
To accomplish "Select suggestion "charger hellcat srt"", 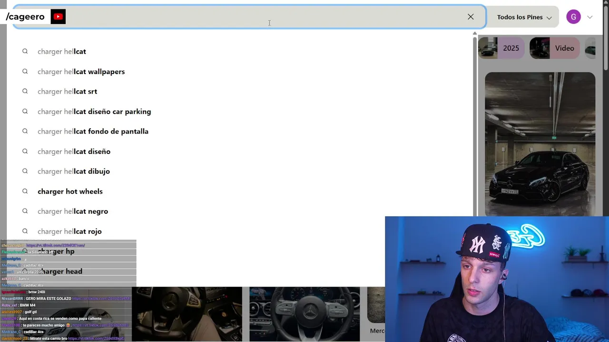I will [x=67, y=91].
